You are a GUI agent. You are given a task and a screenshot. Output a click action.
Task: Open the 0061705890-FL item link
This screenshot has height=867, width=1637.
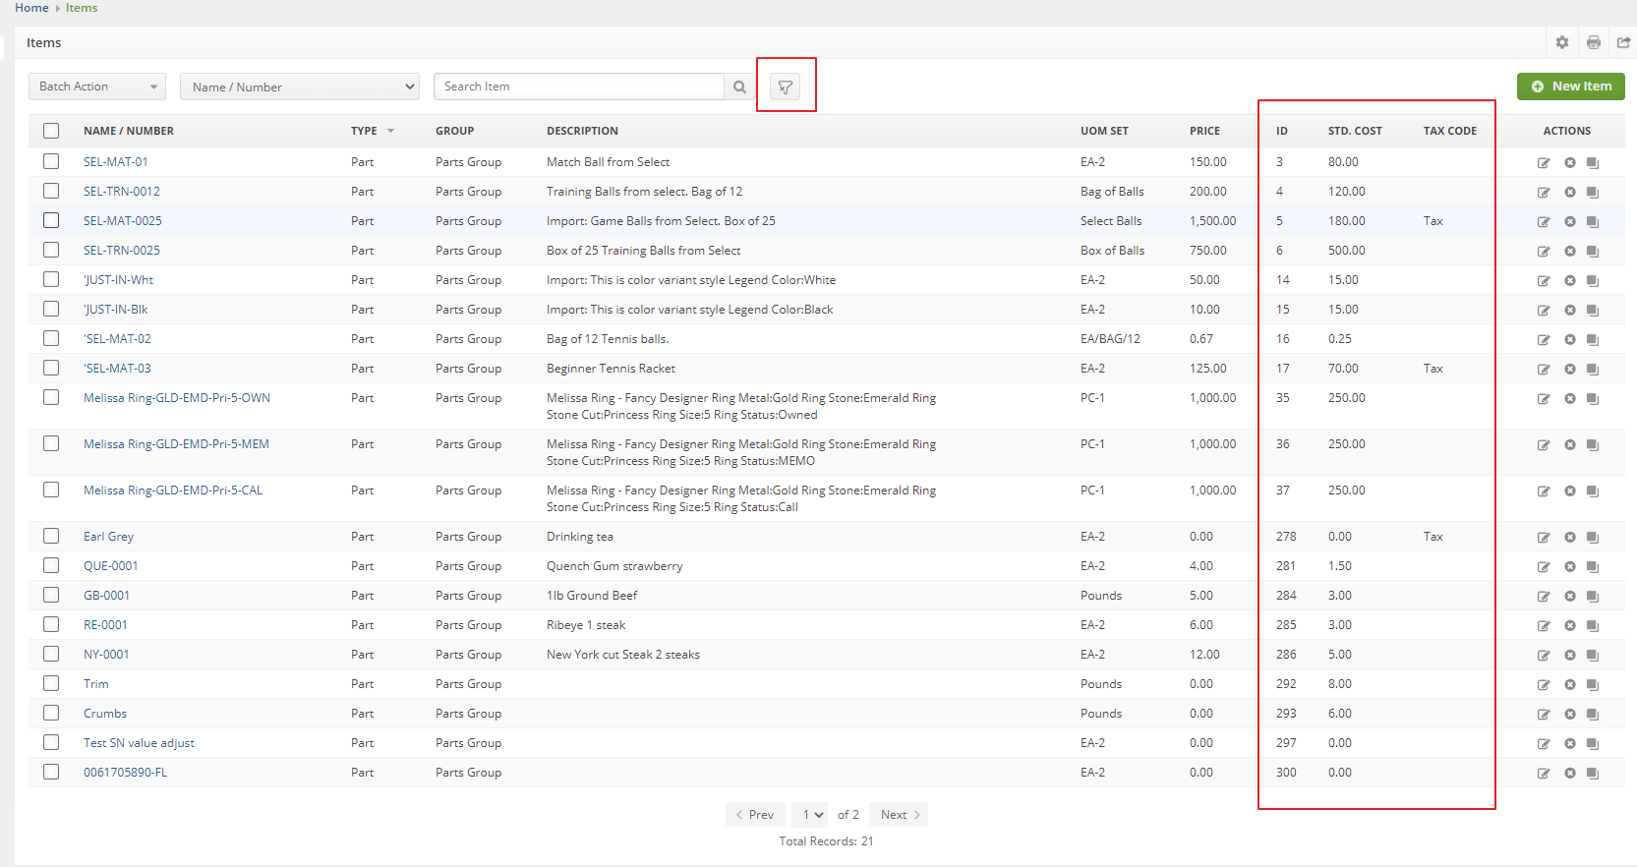point(126,773)
